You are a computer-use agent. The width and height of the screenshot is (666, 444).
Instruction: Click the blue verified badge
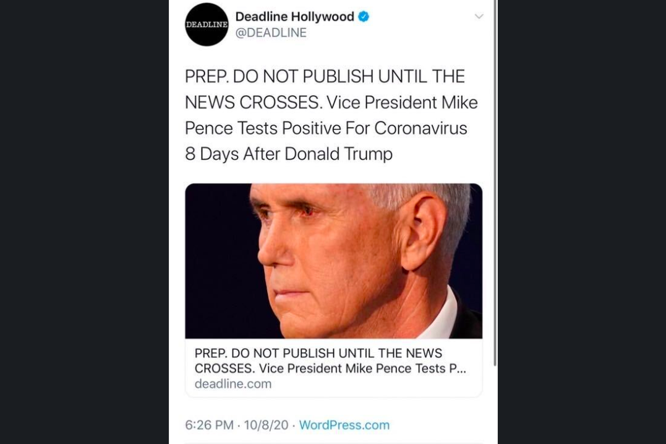point(364,17)
